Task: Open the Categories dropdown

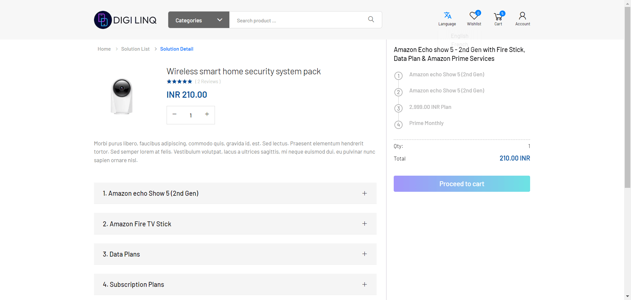Action: coord(199,20)
